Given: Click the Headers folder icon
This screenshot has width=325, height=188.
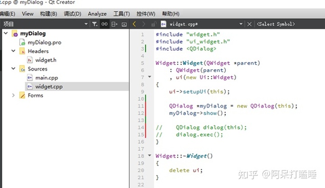Looking at the screenshot, I should (22, 51).
